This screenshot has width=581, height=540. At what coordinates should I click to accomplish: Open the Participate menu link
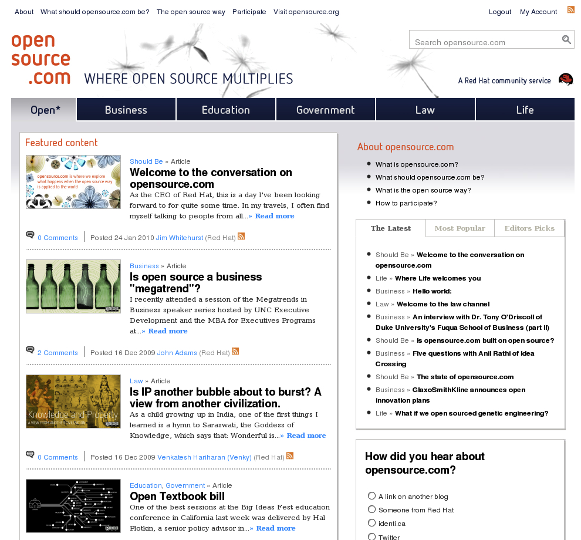[249, 11]
